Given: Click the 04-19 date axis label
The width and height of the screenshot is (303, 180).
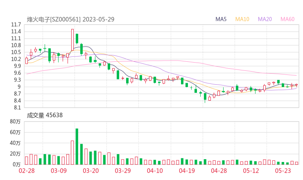Looking at the screenshot, I should (187, 171).
